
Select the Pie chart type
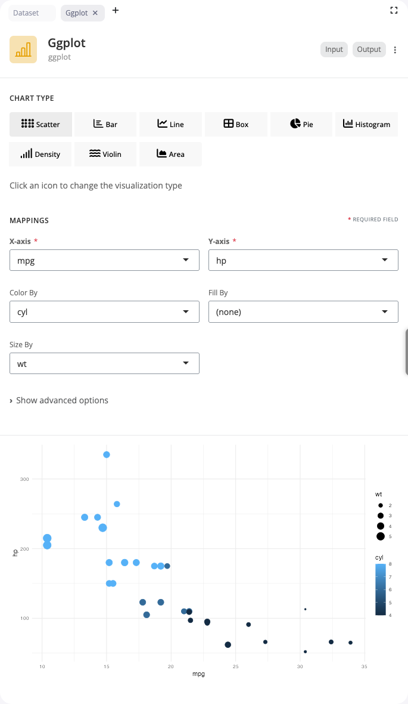click(x=301, y=124)
